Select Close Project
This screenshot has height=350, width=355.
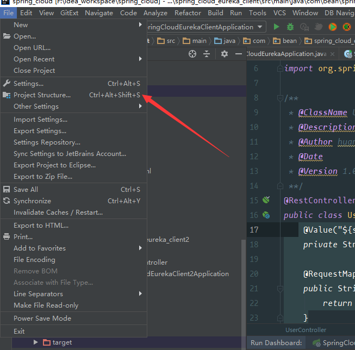point(74,71)
